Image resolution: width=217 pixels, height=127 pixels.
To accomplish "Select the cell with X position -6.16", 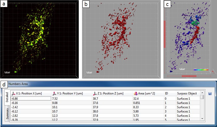I will pos(31,103).
